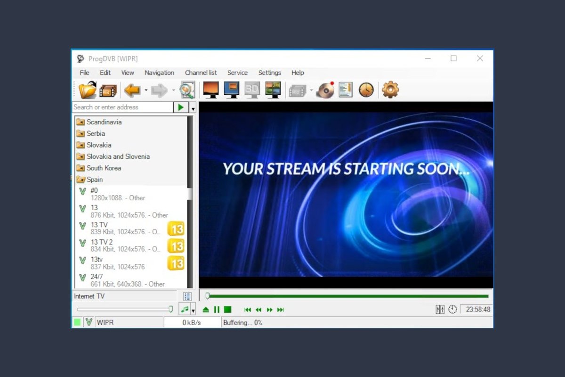Select the 13 TV channel

131,229
